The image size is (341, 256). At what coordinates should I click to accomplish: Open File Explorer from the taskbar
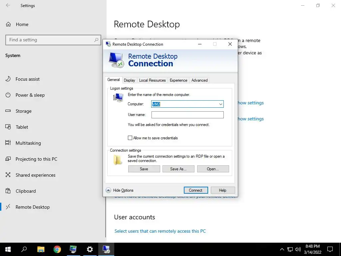click(41, 249)
